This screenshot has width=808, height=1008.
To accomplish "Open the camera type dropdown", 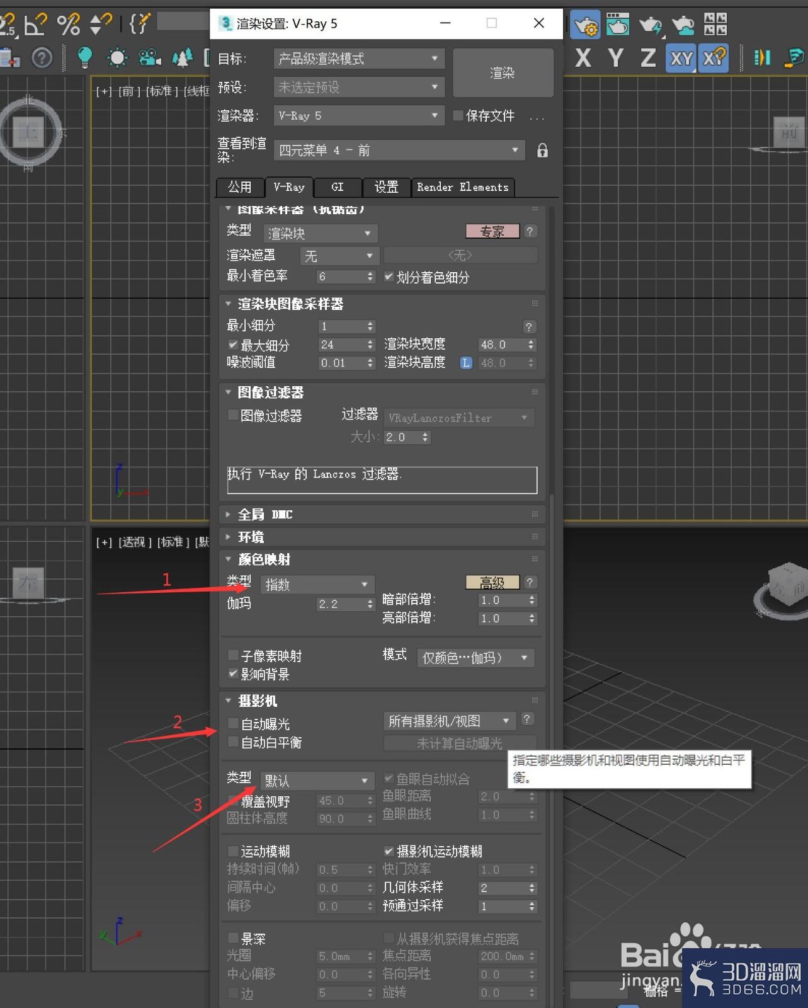I will click(x=318, y=781).
